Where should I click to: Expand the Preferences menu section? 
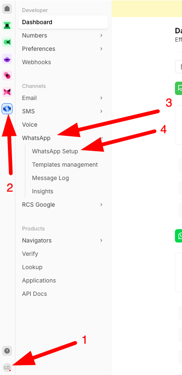[63, 49]
